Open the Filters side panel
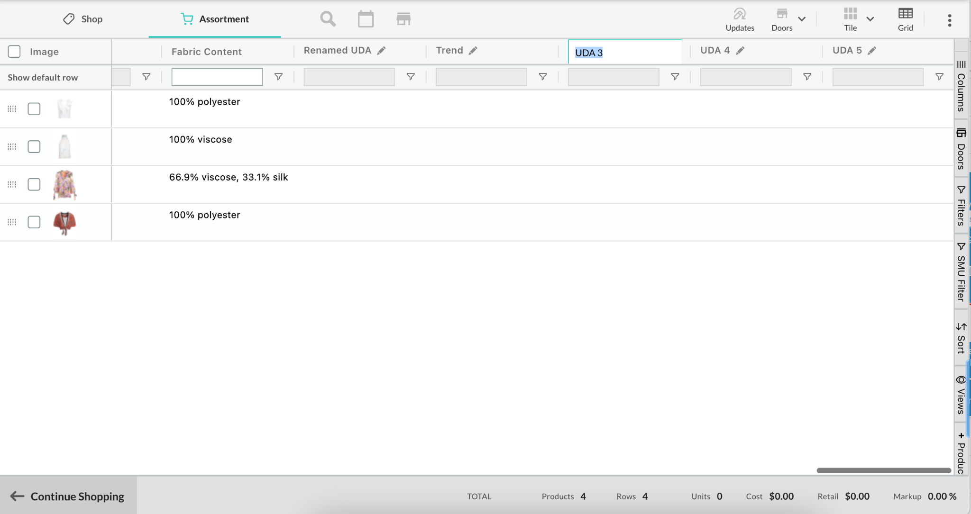 click(961, 206)
